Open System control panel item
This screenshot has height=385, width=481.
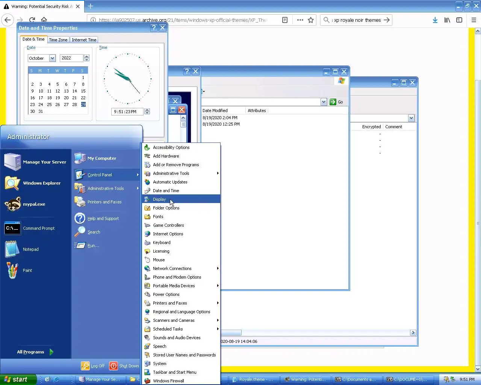(182, 364)
